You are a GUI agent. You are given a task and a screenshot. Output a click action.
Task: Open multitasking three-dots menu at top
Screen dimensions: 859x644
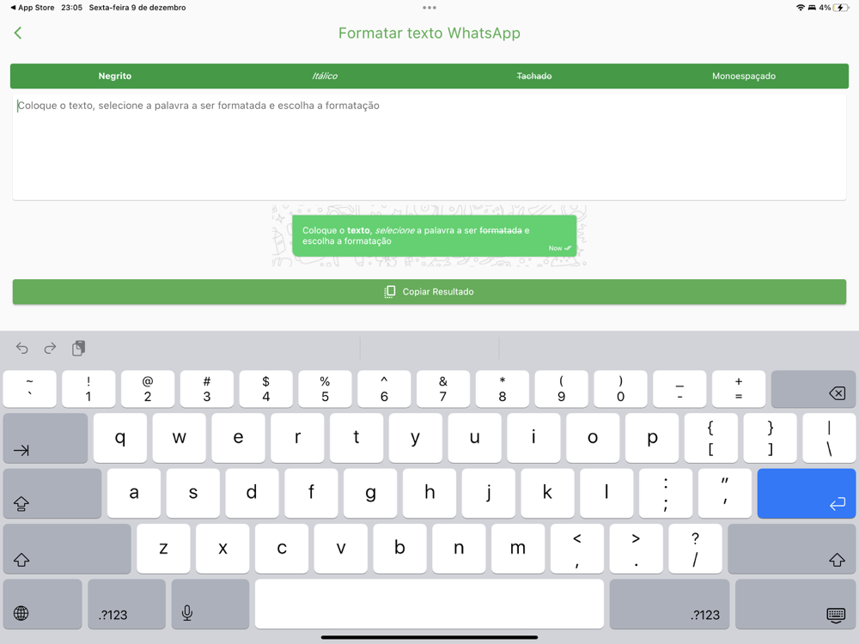pyautogui.click(x=429, y=8)
